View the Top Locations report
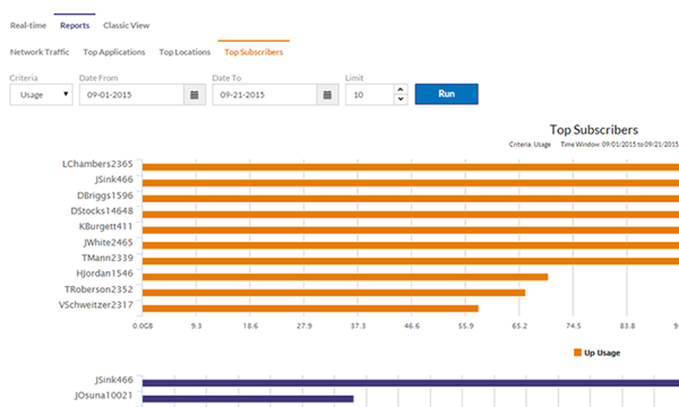The width and height of the screenshot is (679, 407). click(x=184, y=52)
